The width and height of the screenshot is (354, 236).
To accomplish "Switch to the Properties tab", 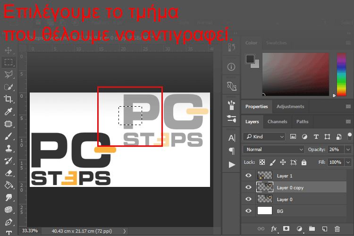I will click(256, 107).
